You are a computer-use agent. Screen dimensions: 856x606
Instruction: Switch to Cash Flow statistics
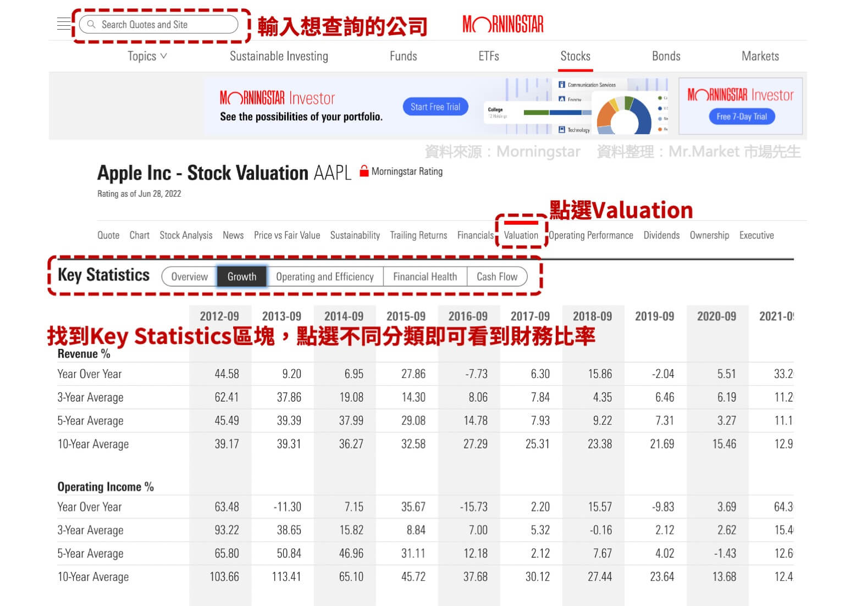(497, 276)
